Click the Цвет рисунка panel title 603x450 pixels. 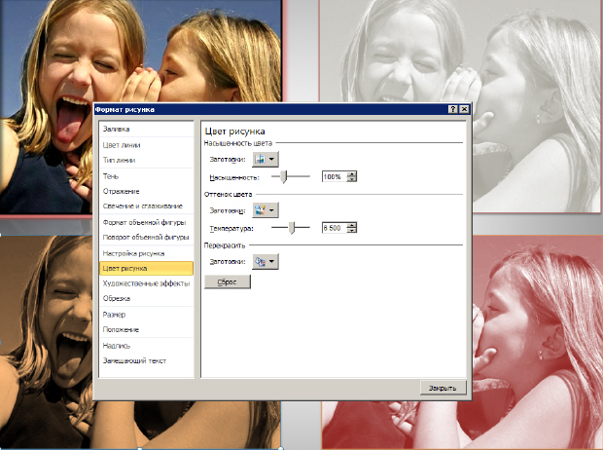pos(235,131)
